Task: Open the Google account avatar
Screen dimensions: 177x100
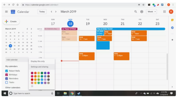Action: tap(171, 12)
